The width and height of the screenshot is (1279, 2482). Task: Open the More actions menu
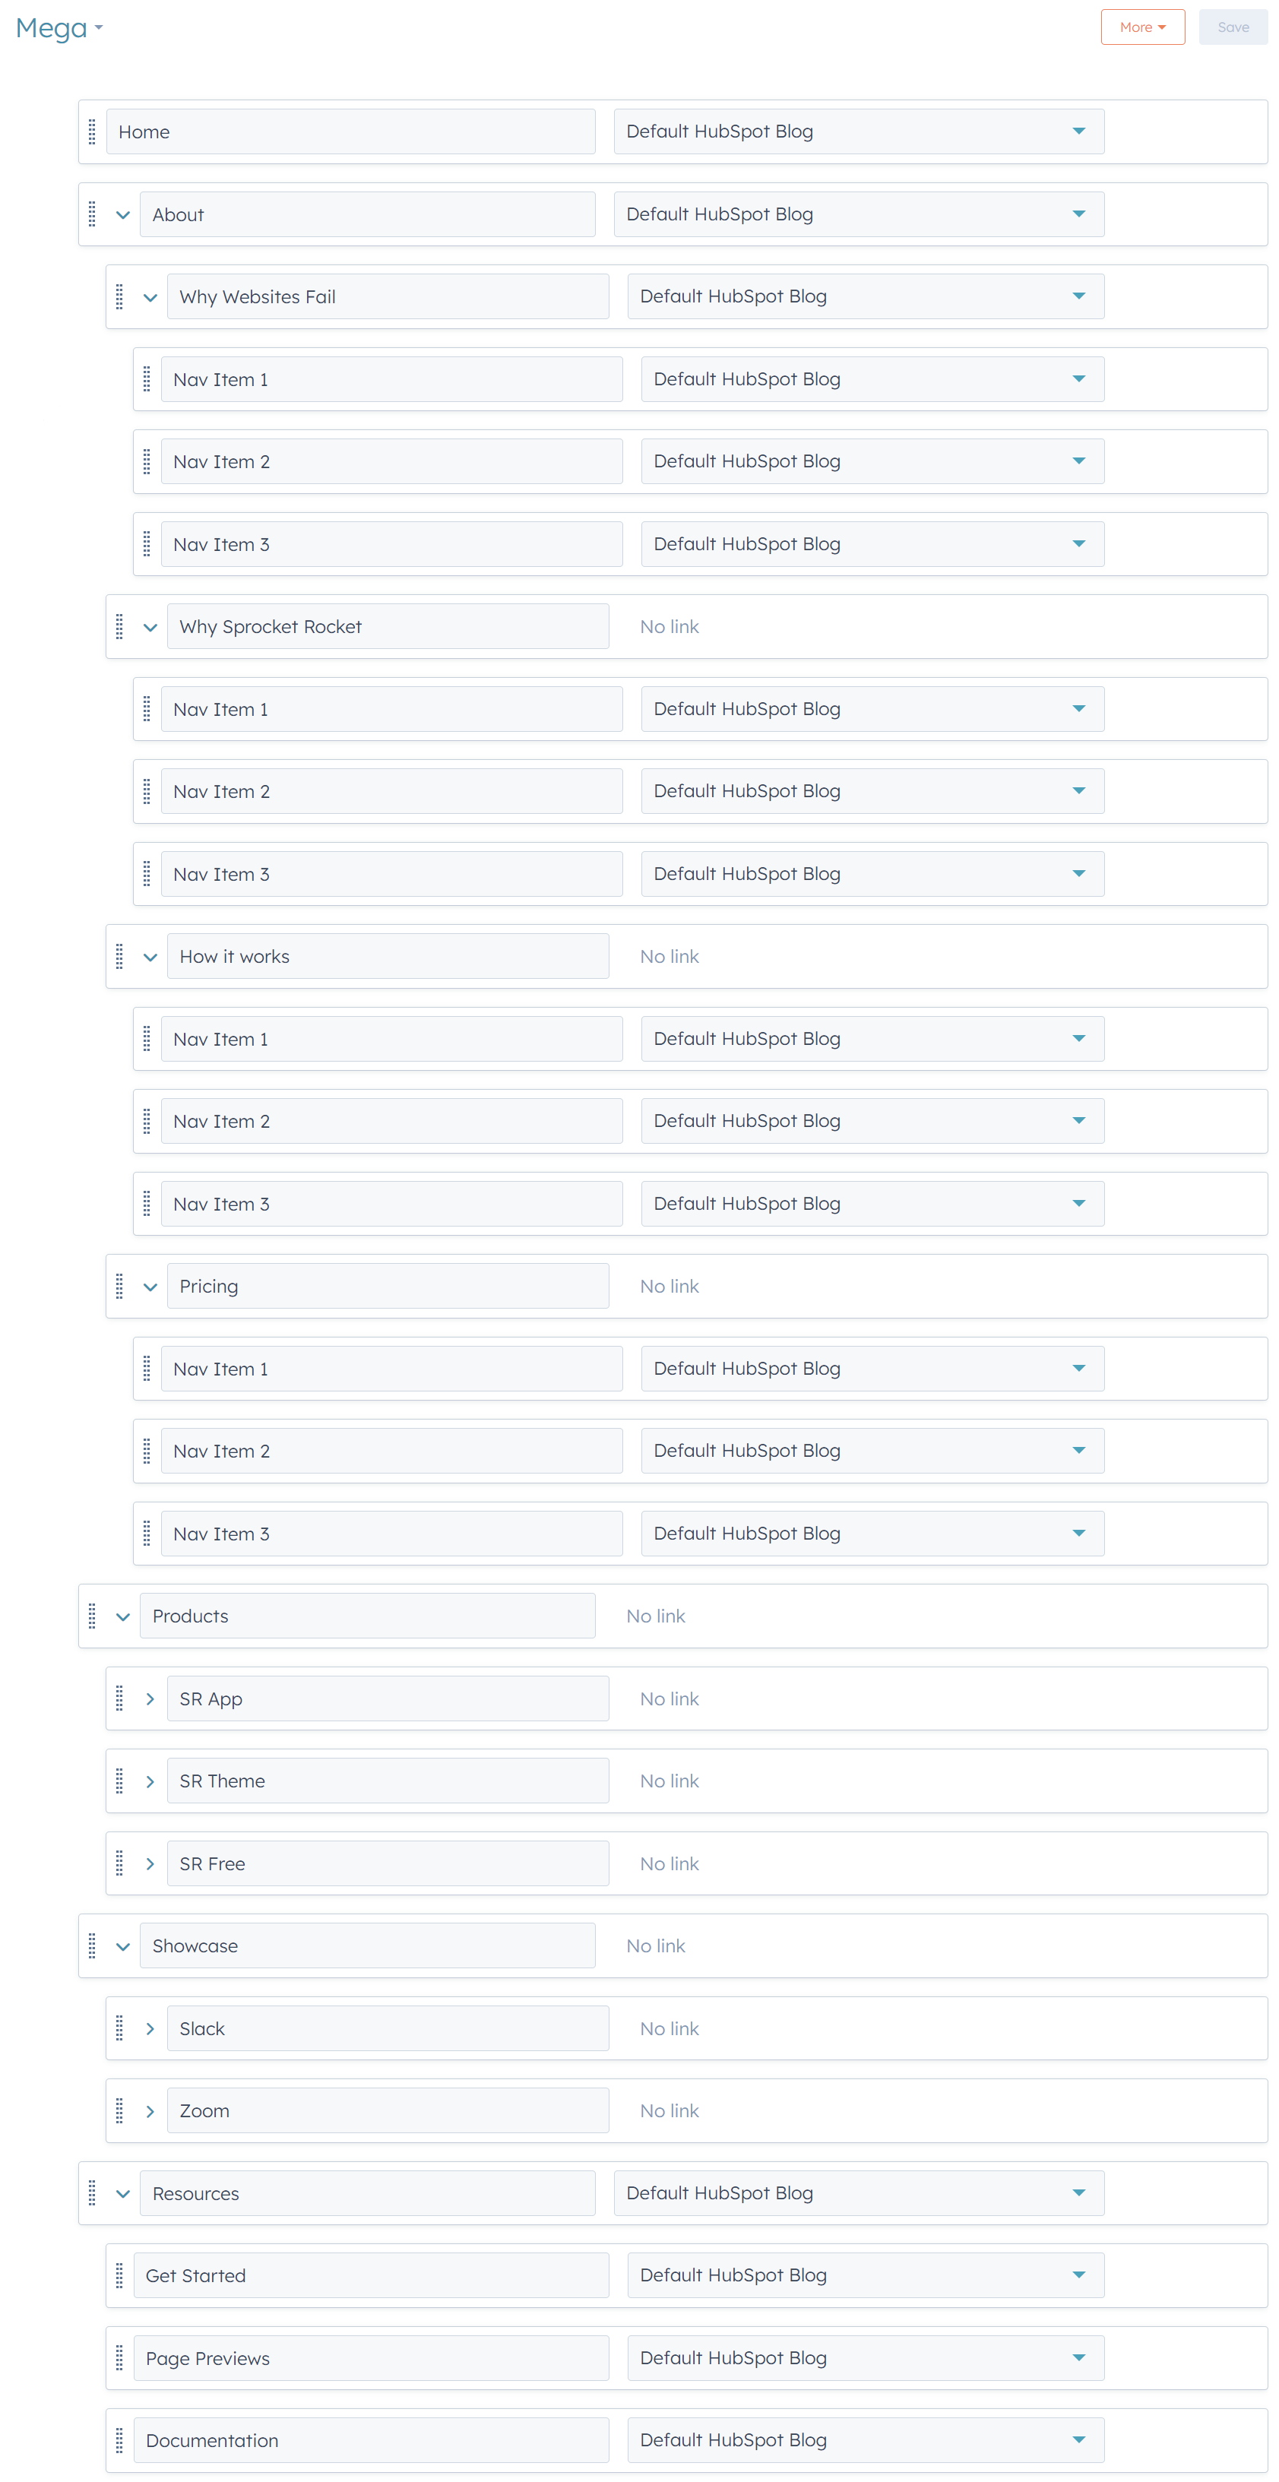1142,28
